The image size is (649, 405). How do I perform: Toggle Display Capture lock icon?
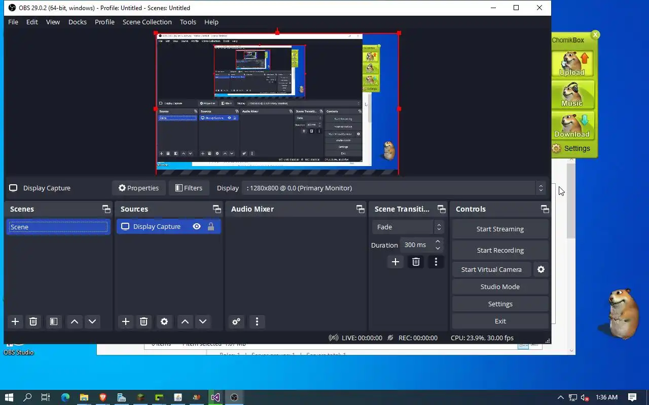211,226
